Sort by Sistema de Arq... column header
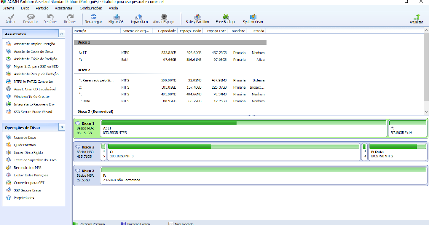This screenshot has height=225, width=429. 137,31
